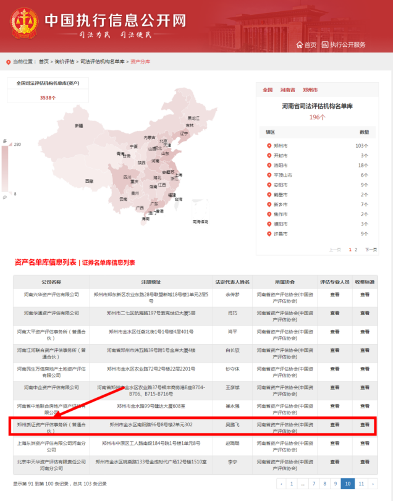
Task: Click 许昌市 in the region list
Action: click(x=281, y=234)
